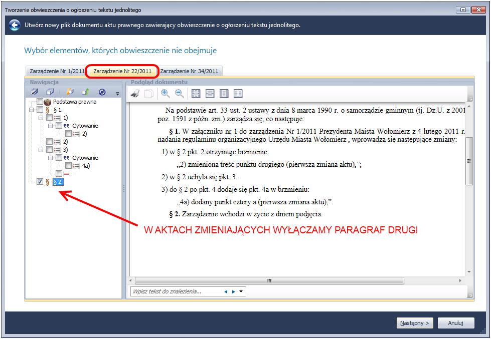The image size is (491, 339).
Task: Collapse the § 1. tree node
Action: coord(31,110)
